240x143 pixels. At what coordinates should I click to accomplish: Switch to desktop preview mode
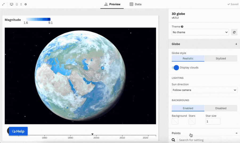pos(11,4)
